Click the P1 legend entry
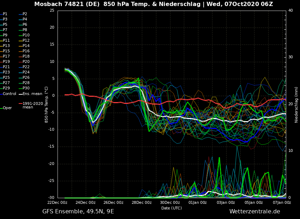The height and width of the screenshot is (219, 300). click(5, 14)
